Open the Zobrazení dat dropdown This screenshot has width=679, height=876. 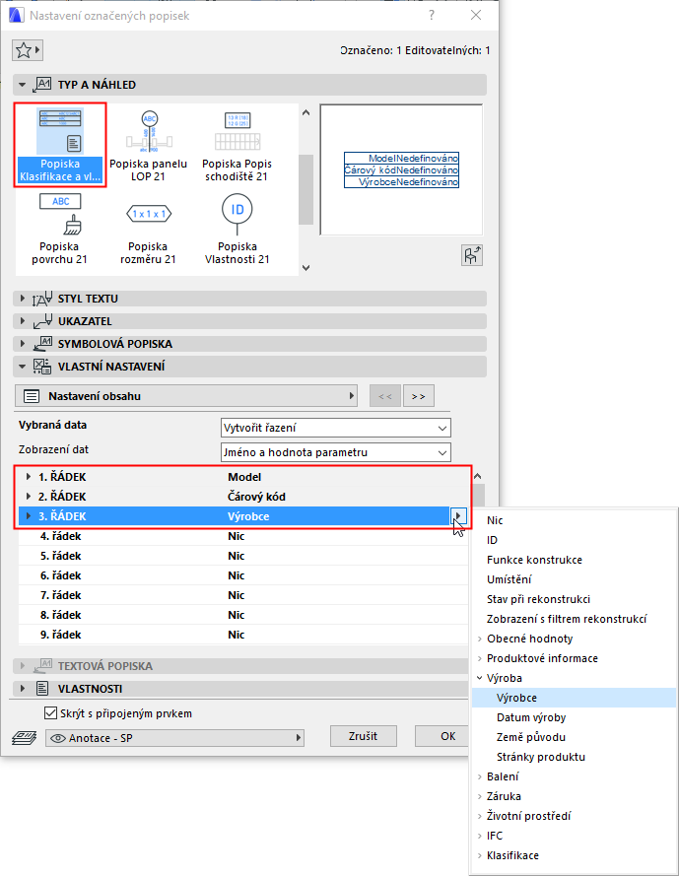pos(336,452)
